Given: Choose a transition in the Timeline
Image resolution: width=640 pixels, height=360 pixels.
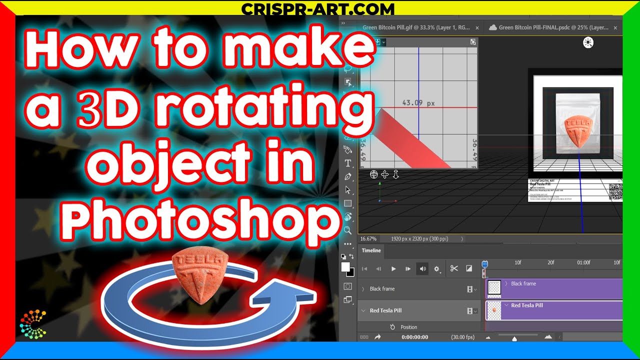Looking at the screenshot, I should click(469, 268).
